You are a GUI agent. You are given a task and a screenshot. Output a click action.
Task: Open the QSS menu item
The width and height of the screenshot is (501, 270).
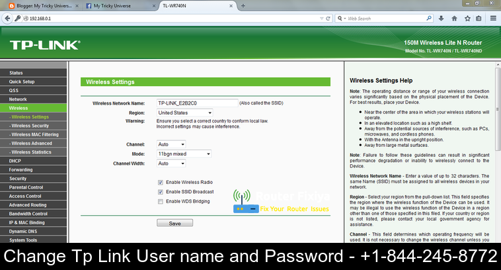click(34, 91)
